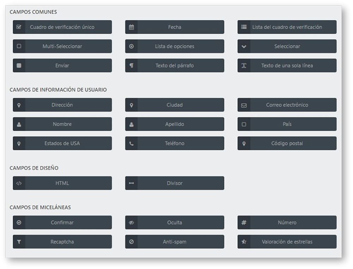Click the eye icon on Oculta field
353x269 pixels.
pyautogui.click(x=131, y=223)
